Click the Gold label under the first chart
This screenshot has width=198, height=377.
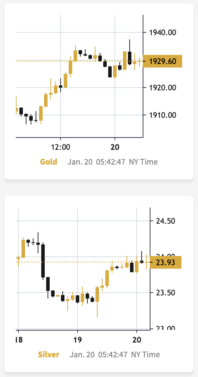pos(49,162)
